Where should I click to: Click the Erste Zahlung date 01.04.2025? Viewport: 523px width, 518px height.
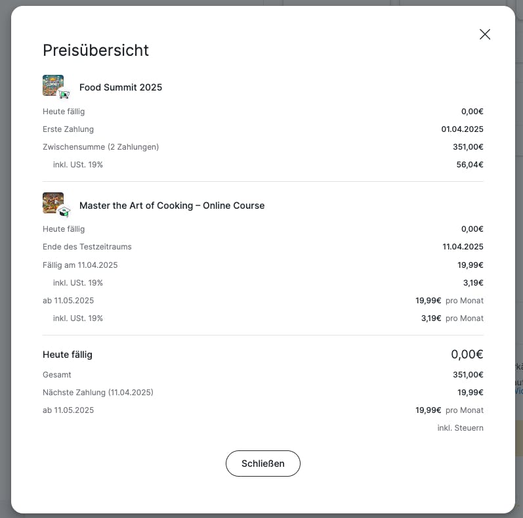462,129
